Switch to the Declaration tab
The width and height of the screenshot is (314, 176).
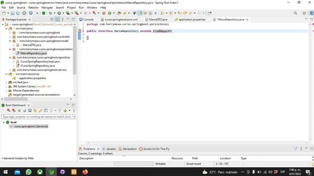128,149
